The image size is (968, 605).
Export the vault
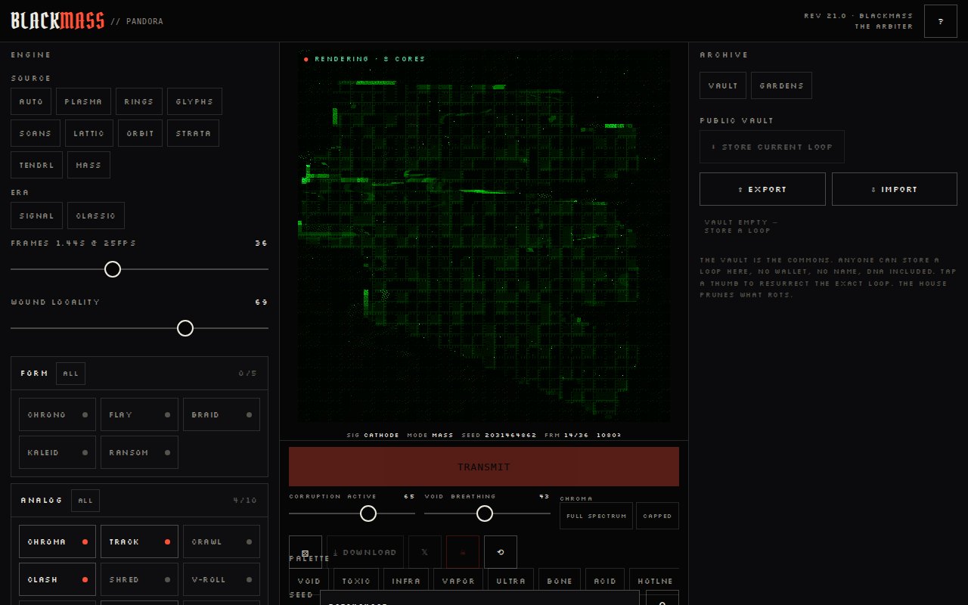[x=762, y=189]
